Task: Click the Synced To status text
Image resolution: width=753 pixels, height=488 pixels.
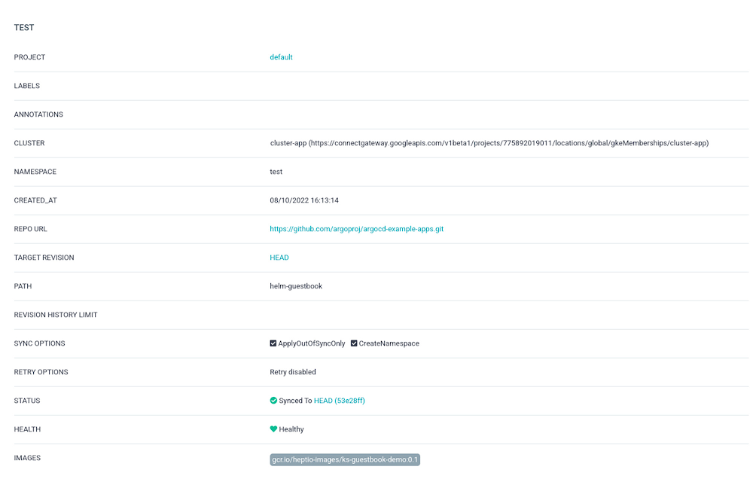Action: click(x=295, y=401)
